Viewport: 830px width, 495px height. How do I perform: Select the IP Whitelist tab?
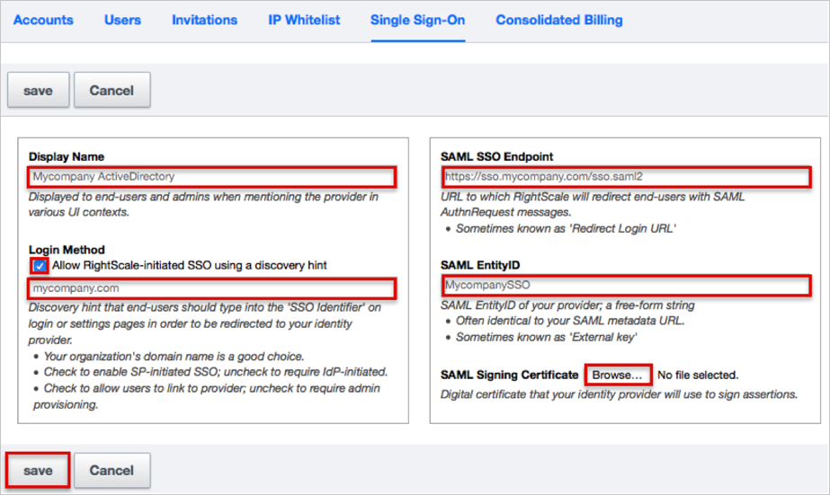tap(304, 20)
